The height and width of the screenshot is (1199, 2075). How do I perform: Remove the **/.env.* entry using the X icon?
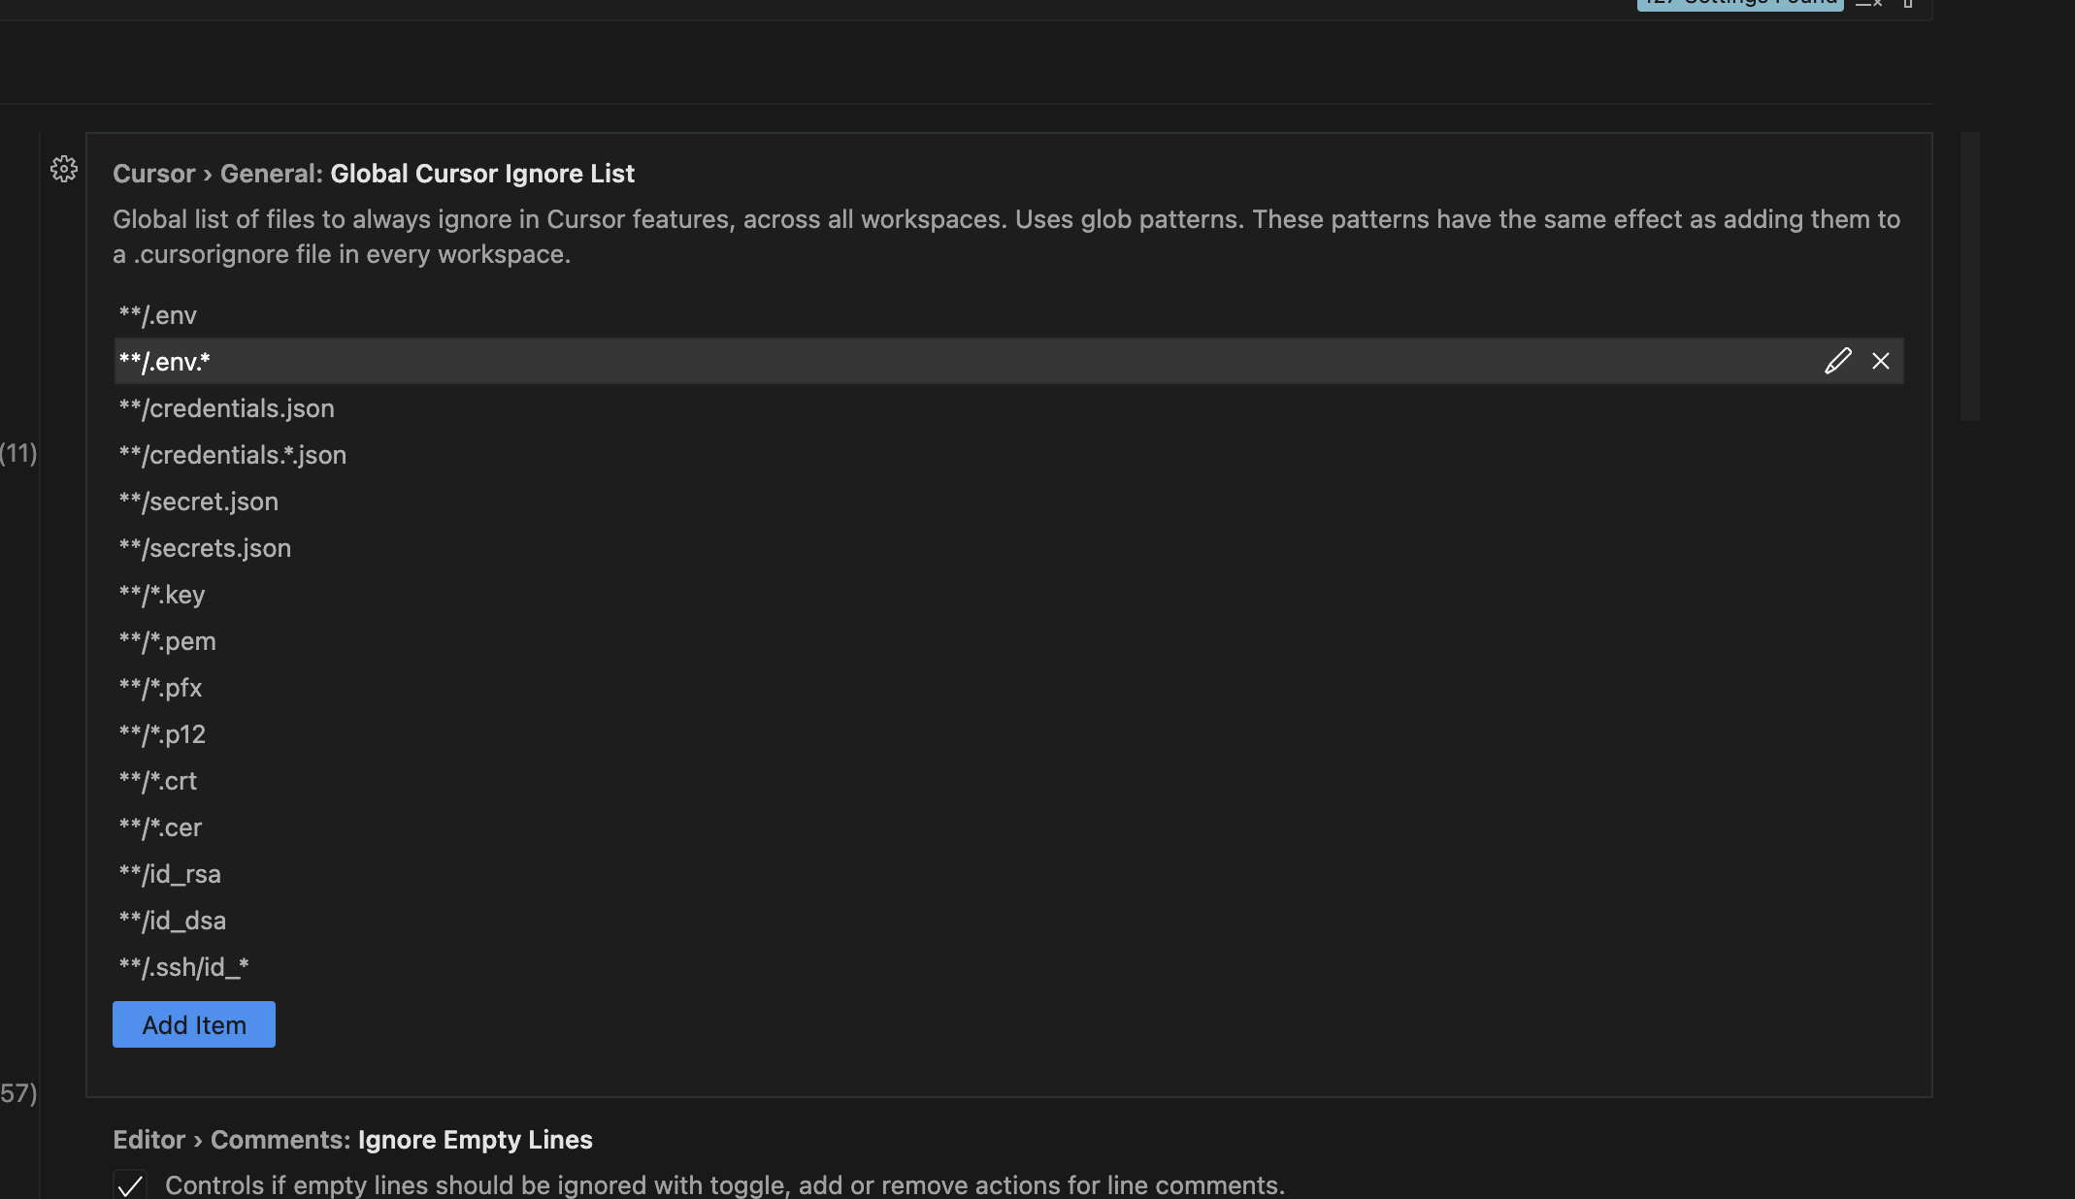point(1881,362)
